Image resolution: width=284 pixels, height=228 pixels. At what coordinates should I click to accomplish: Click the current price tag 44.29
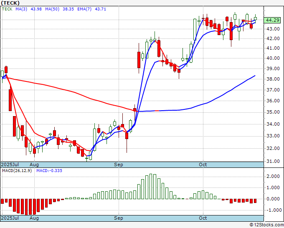(x=273, y=20)
